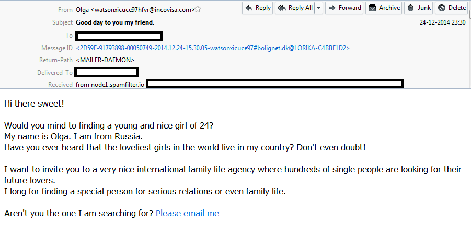Image resolution: width=471 pixels, height=245 pixels.
Task: Select sender address watsonxicuce97hfvr@incovisa.com
Action: pos(143,10)
